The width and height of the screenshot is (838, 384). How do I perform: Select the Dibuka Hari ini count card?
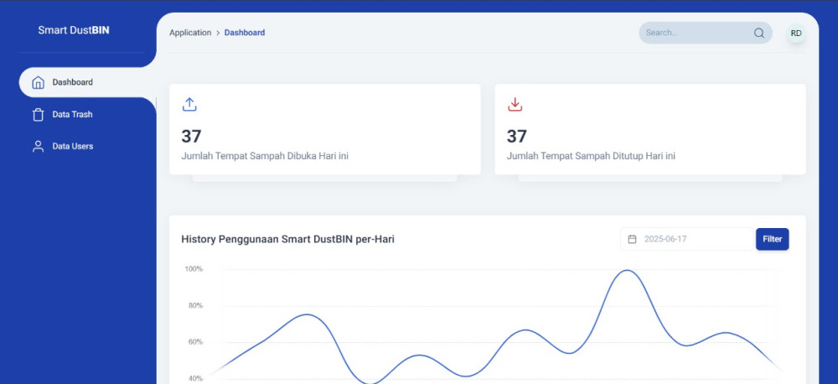[x=325, y=129]
